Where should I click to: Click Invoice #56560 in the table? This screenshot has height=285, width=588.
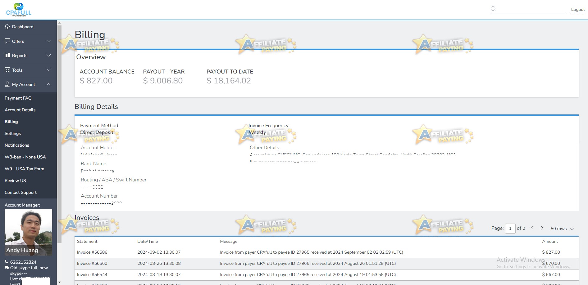[92, 263]
